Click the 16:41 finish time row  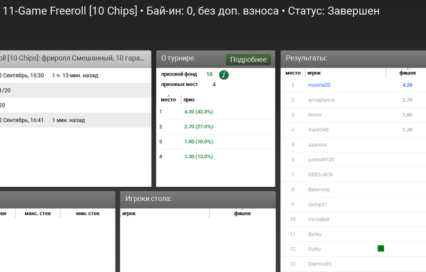[75, 120]
